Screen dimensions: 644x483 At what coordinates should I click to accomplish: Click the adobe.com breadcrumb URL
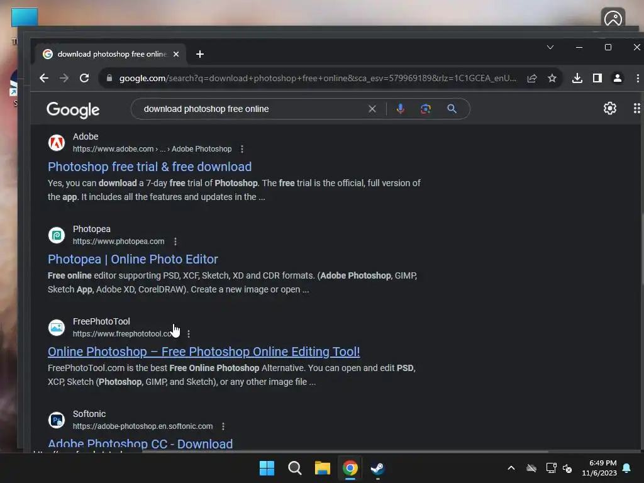[x=152, y=149]
